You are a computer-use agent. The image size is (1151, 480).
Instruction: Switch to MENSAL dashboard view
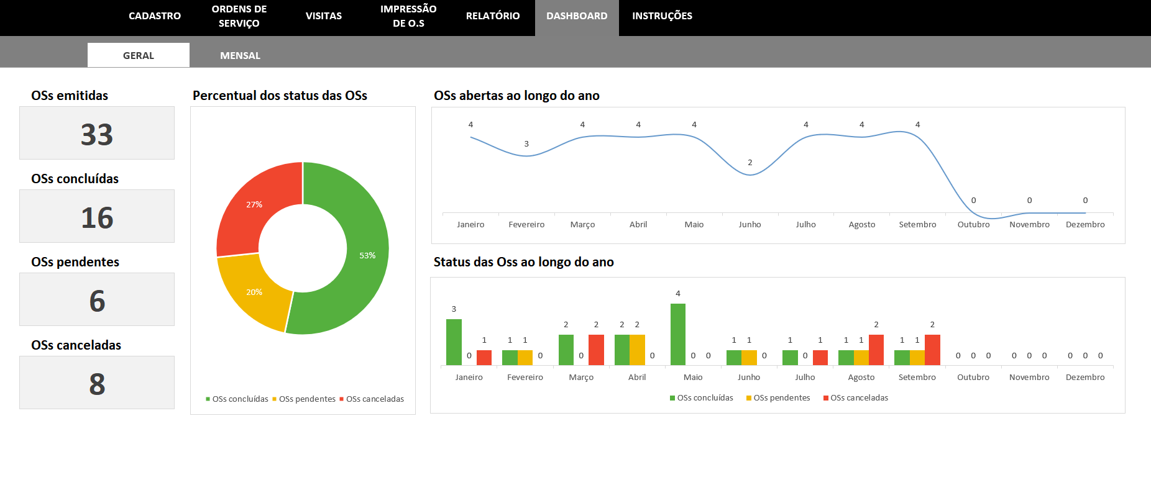click(240, 55)
